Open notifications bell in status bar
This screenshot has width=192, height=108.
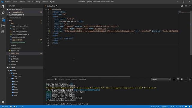point(189,106)
